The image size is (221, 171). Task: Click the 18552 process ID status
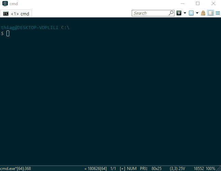199,169
